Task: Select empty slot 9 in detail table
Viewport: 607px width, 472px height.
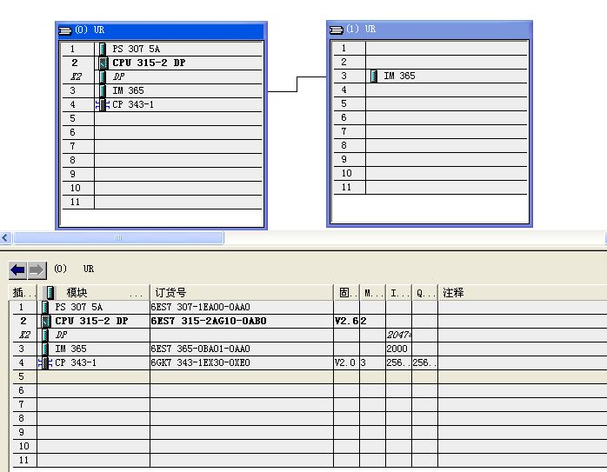Action: (310, 433)
